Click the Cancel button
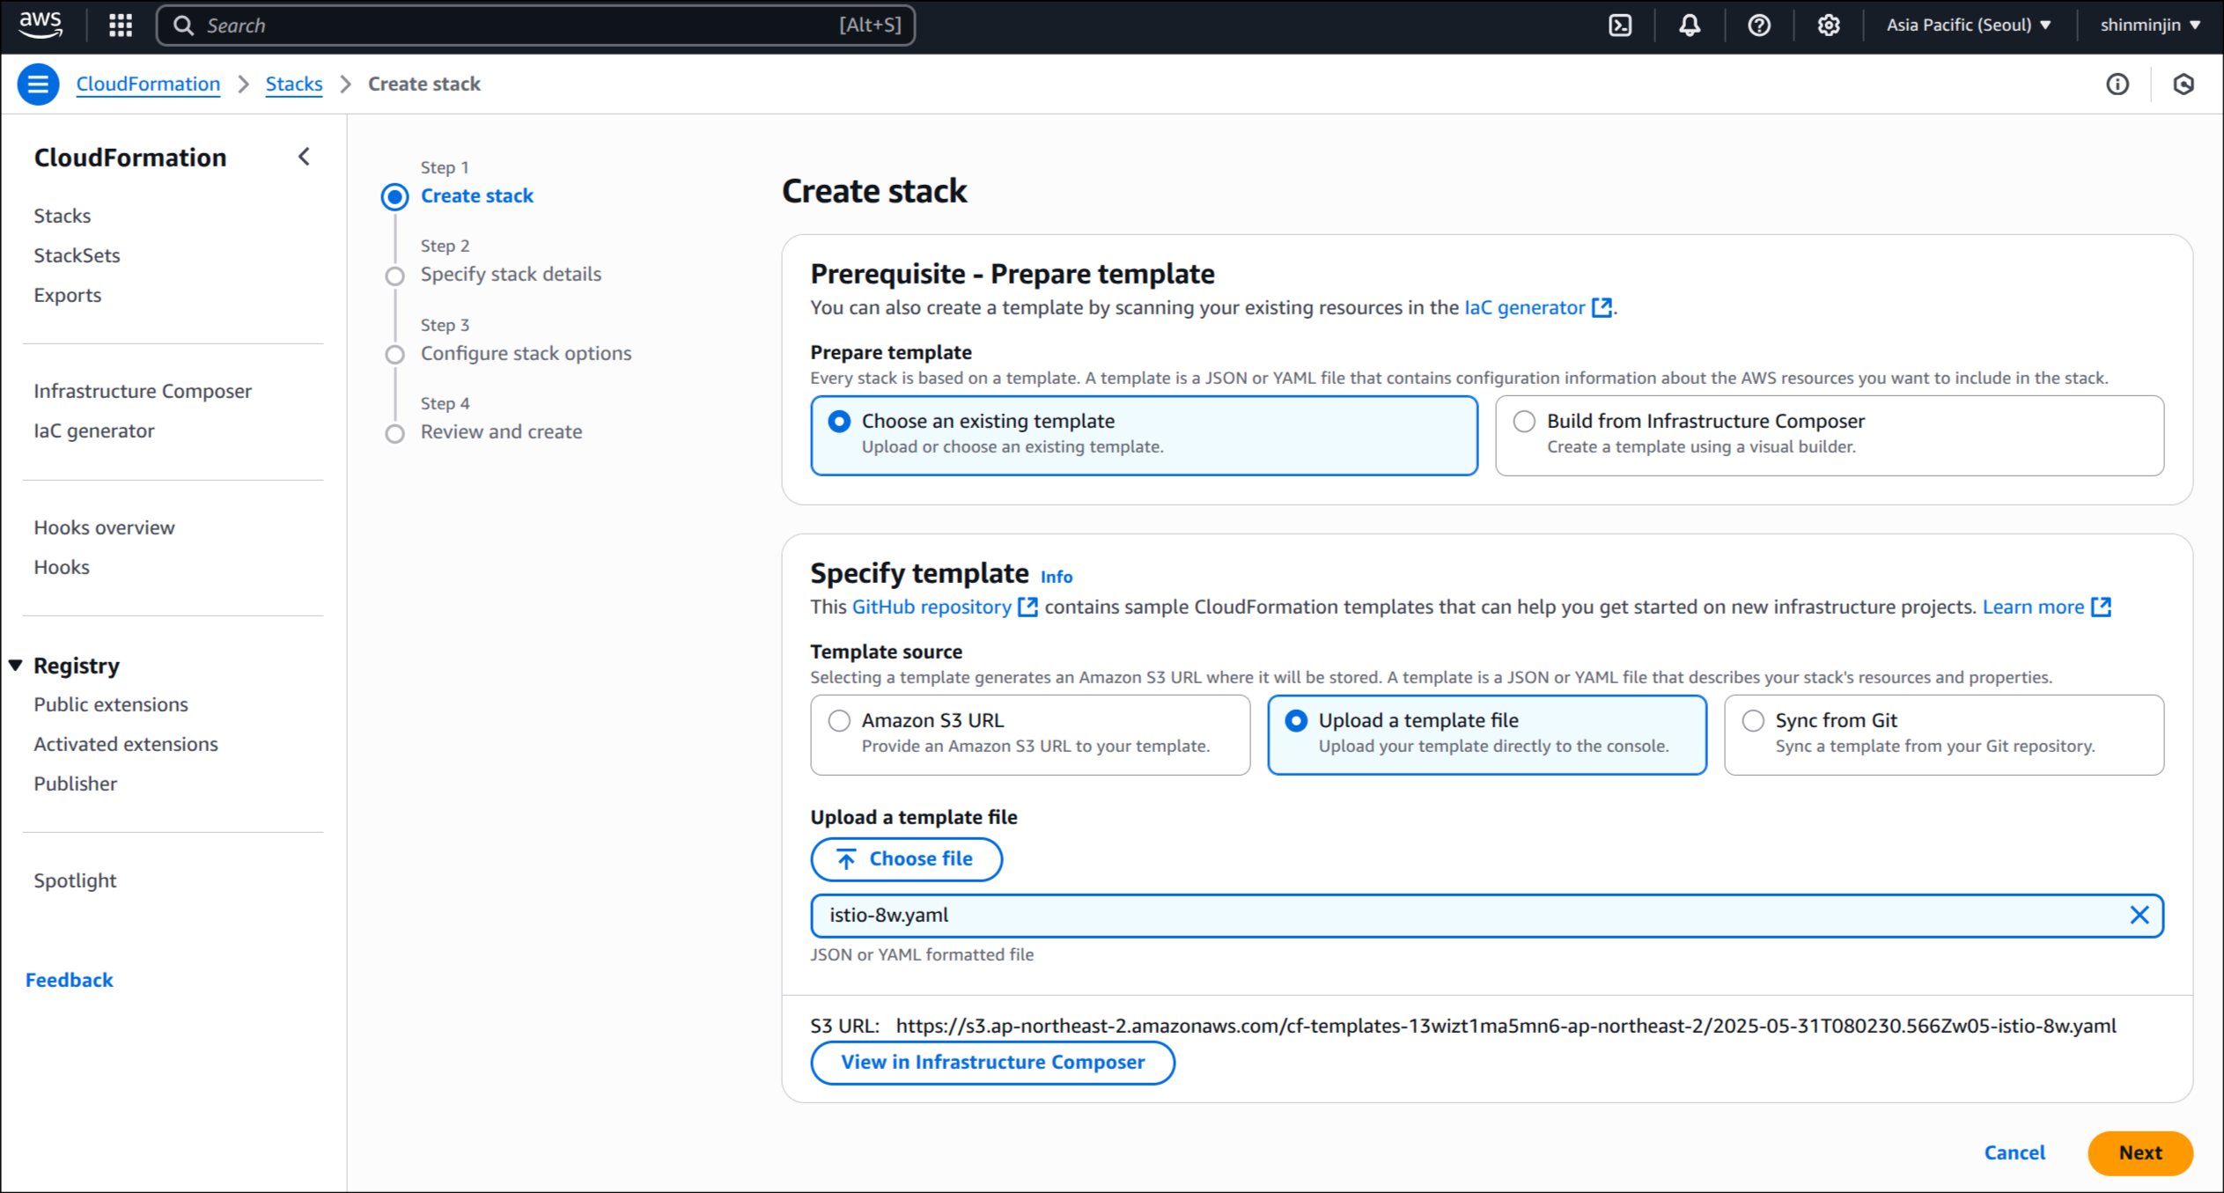 [2014, 1152]
